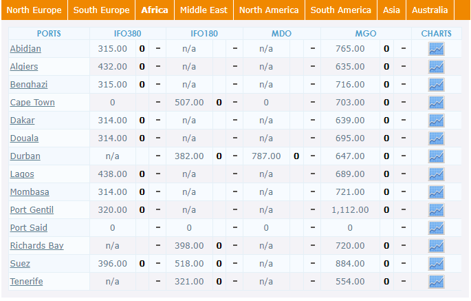Switch to the Asia tab
This screenshot has width=471, height=301.
[391, 10]
